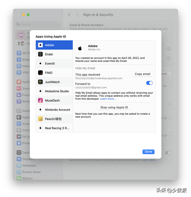Click the background Learn more link on automatic verification

[x=149, y=160]
